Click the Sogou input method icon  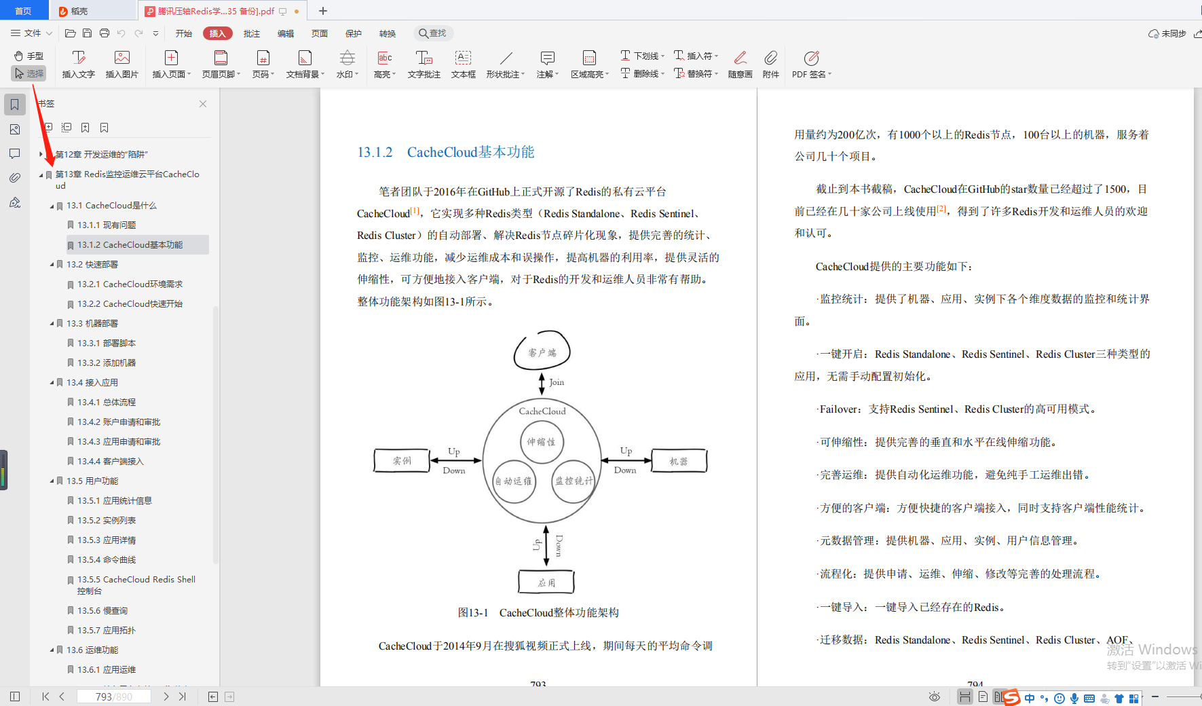(1011, 697)
